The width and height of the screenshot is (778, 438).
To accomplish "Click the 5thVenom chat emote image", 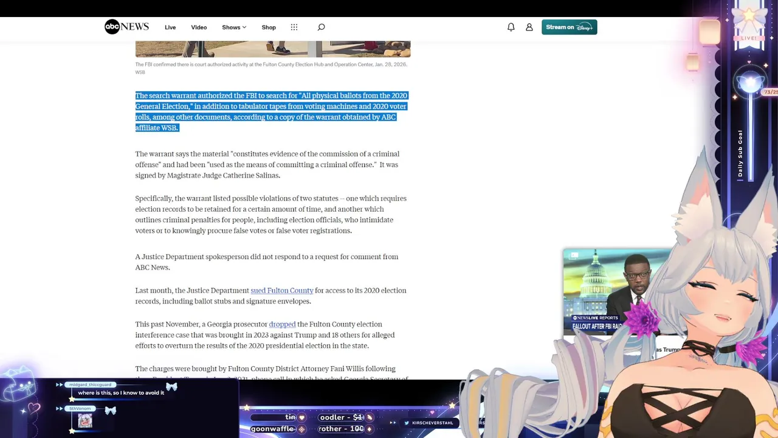I will [85, 420].
